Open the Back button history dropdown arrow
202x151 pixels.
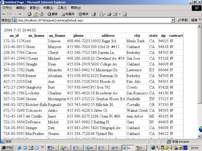15,14
